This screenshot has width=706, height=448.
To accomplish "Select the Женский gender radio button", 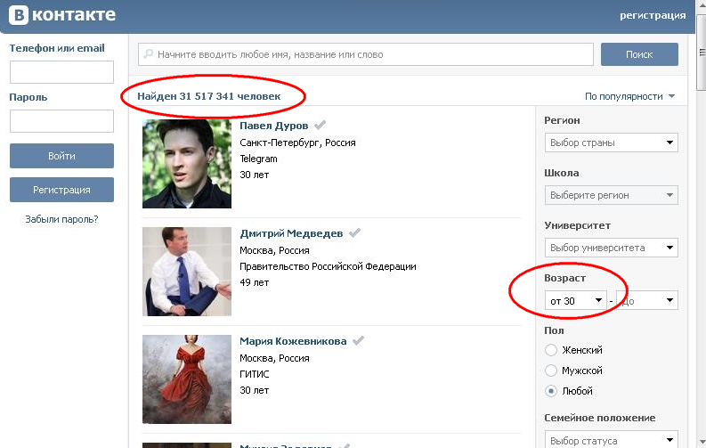I will coord(551,350).
